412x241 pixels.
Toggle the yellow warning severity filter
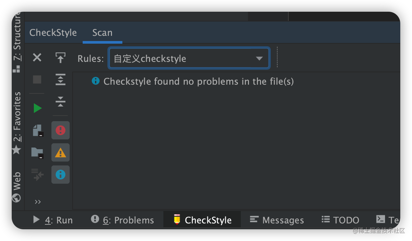tap(60, 152)
